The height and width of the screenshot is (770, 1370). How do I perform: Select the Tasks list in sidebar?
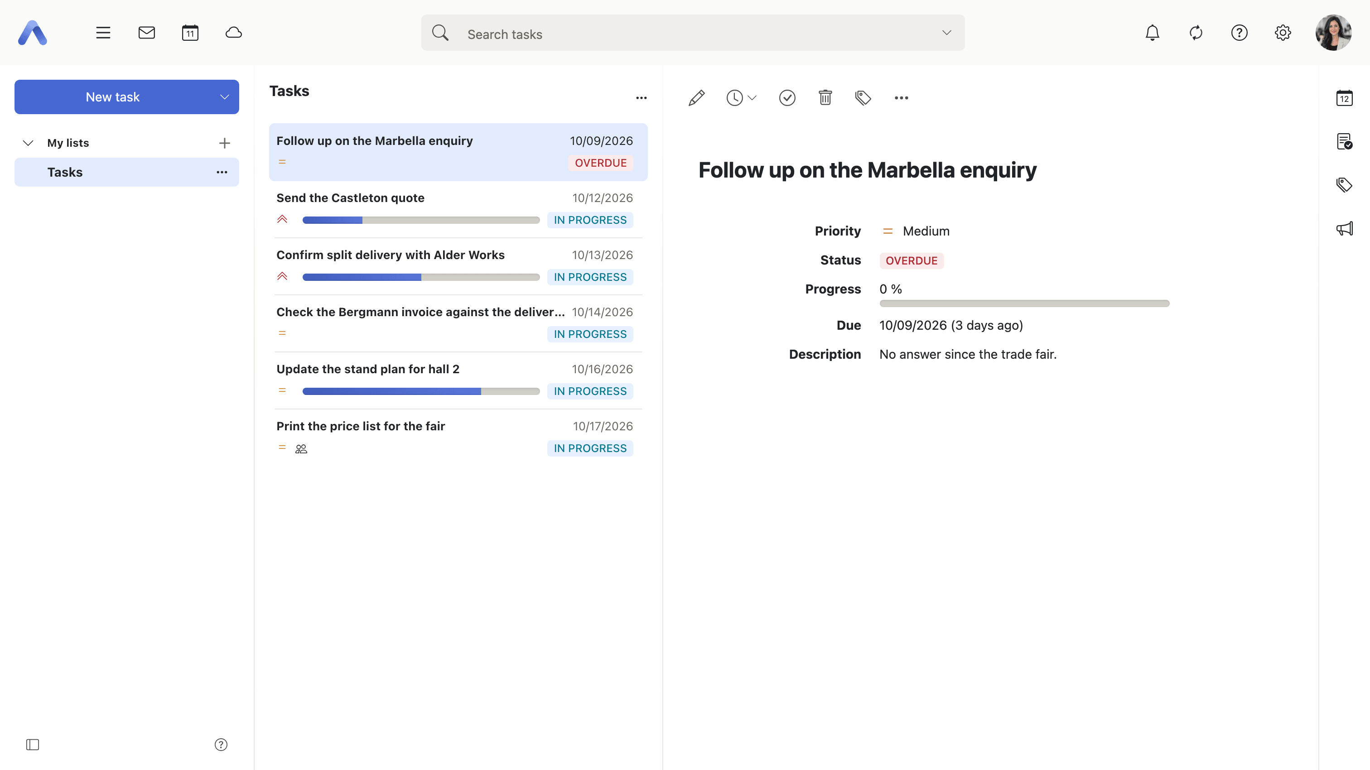pos(126,172)
